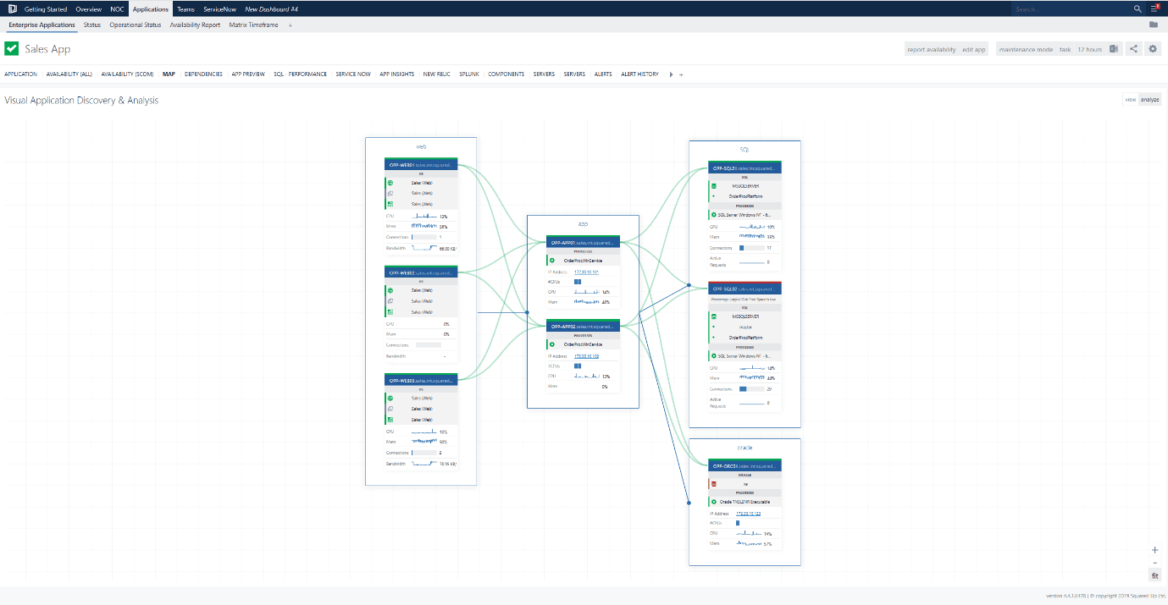Click the database icon next to MSSQLSERVER on OPP-SQL01
Image resolution: width=1168 pixels, height=605 pixels.
[713, 185]
